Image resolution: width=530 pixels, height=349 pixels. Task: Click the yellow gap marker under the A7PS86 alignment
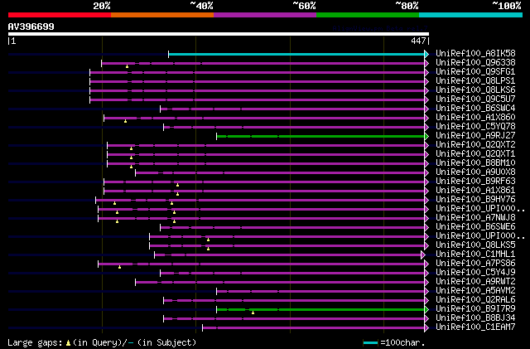pyautogui.click(x=119, y=267)
